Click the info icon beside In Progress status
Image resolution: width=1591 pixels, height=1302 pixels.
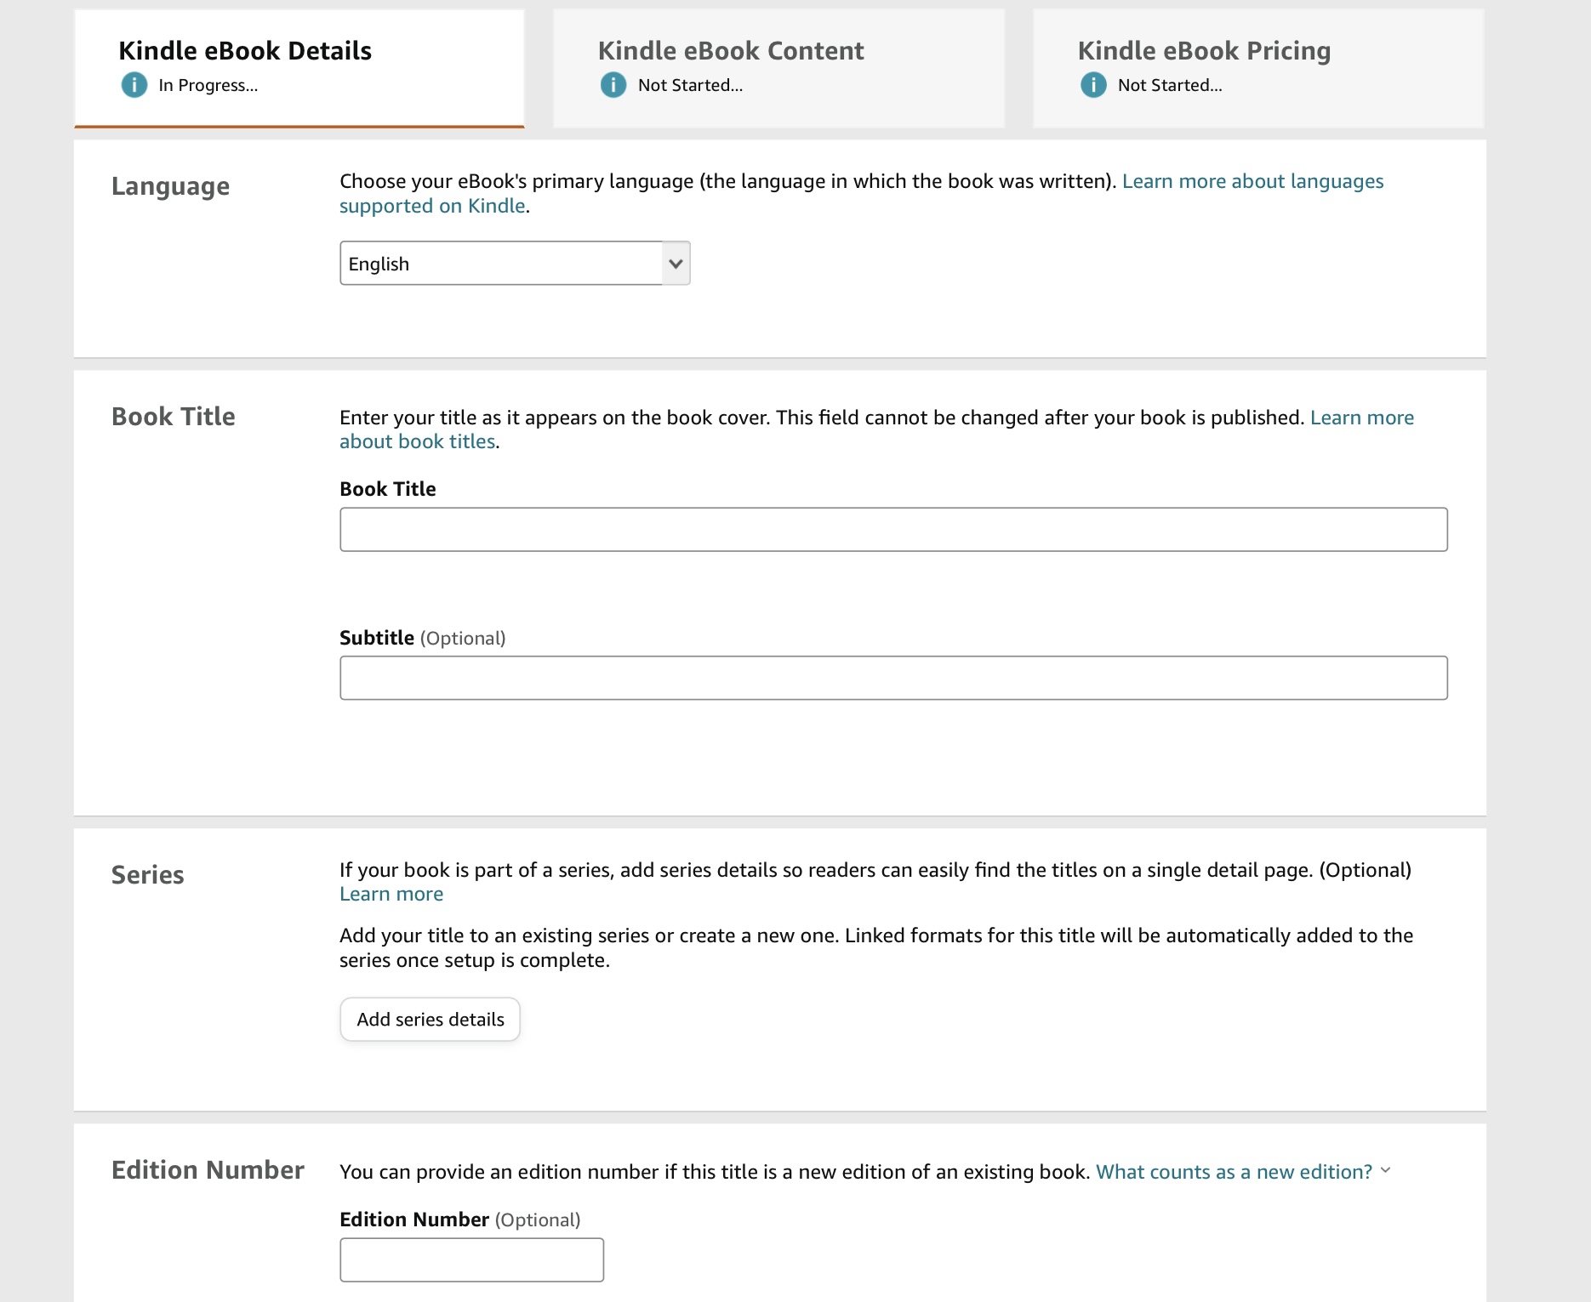[x=134, y=85]
